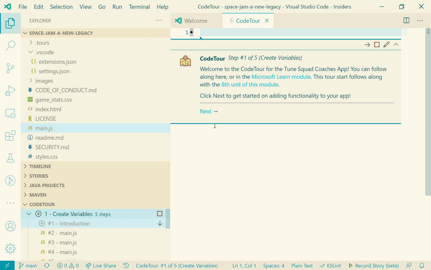Screen dimensions: 431x270
Task: Open the Microsoft Learn module link
Action: 281,77
